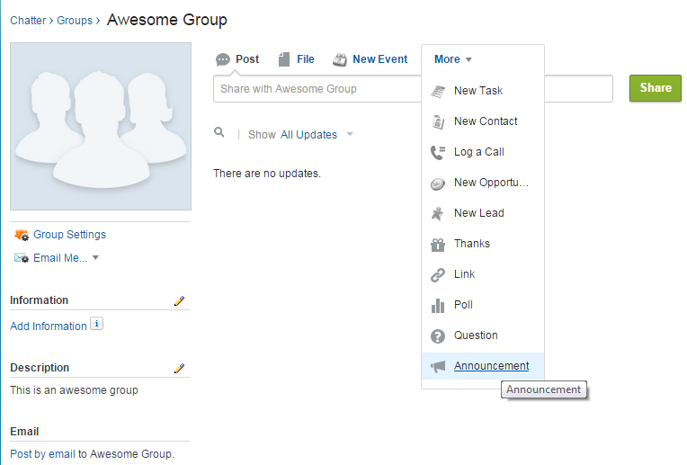Click the Thanks gift box icon
The height and width of the screenshot is (465, 687).
(438, 244)
